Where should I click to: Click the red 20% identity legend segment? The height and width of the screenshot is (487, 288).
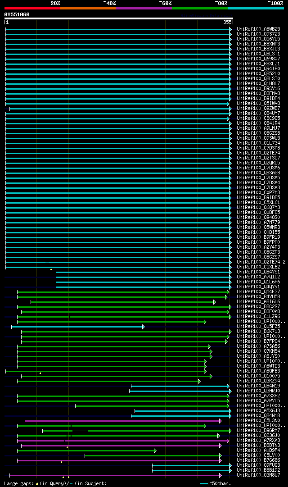[32, 8]
